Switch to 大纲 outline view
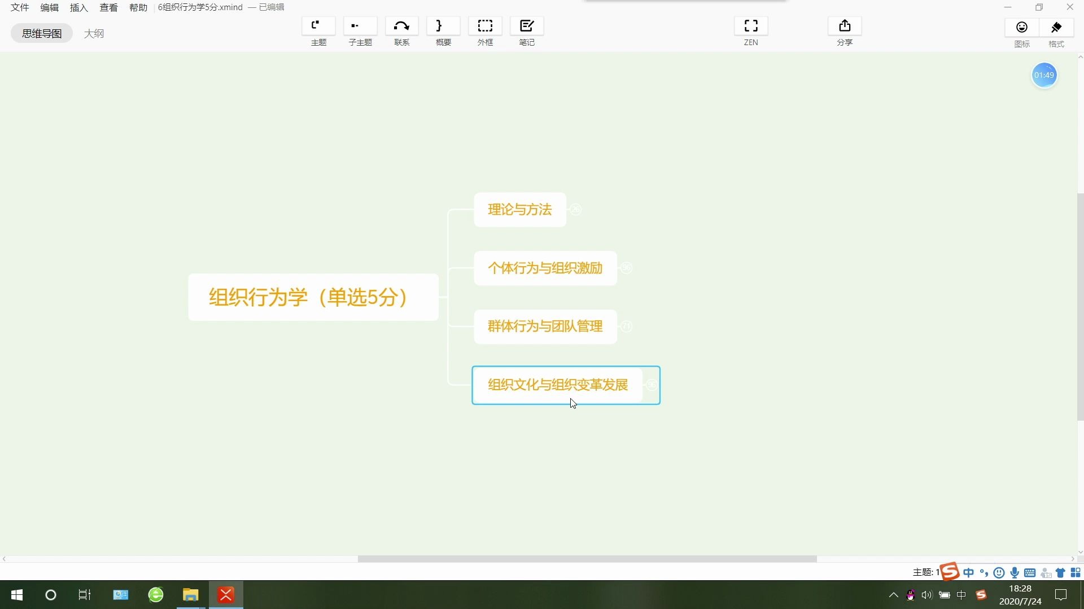1084x609 pixels. [94, 33]
